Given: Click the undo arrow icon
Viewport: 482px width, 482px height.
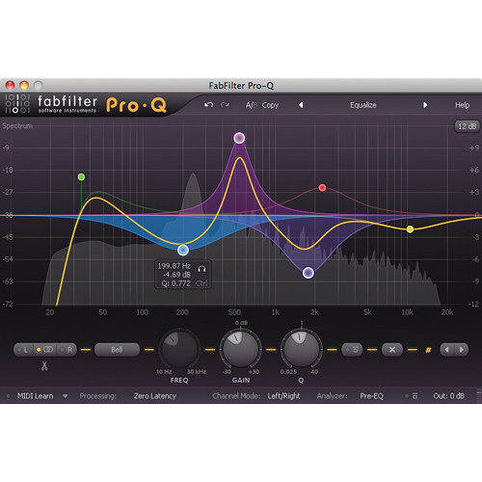Looking at the screenshot, I should tap(208, 105).
